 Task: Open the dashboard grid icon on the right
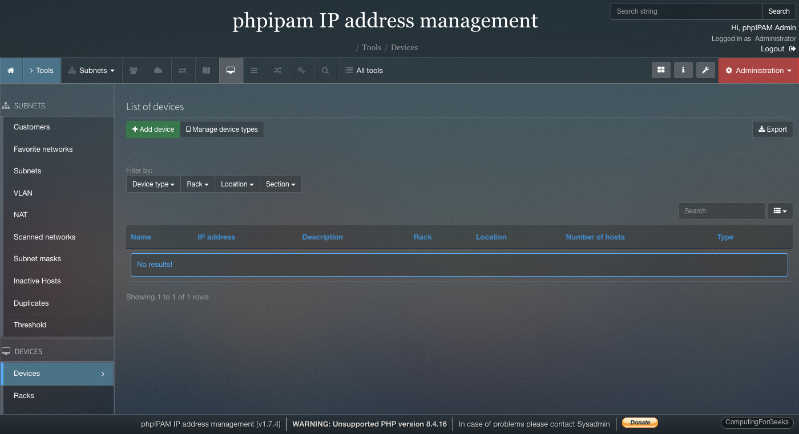[661, 70]
